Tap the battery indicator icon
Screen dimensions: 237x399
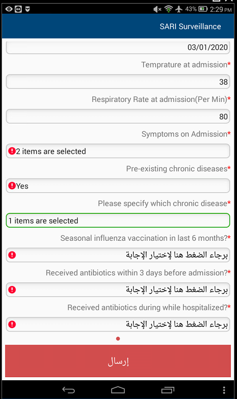coord(203,9)
